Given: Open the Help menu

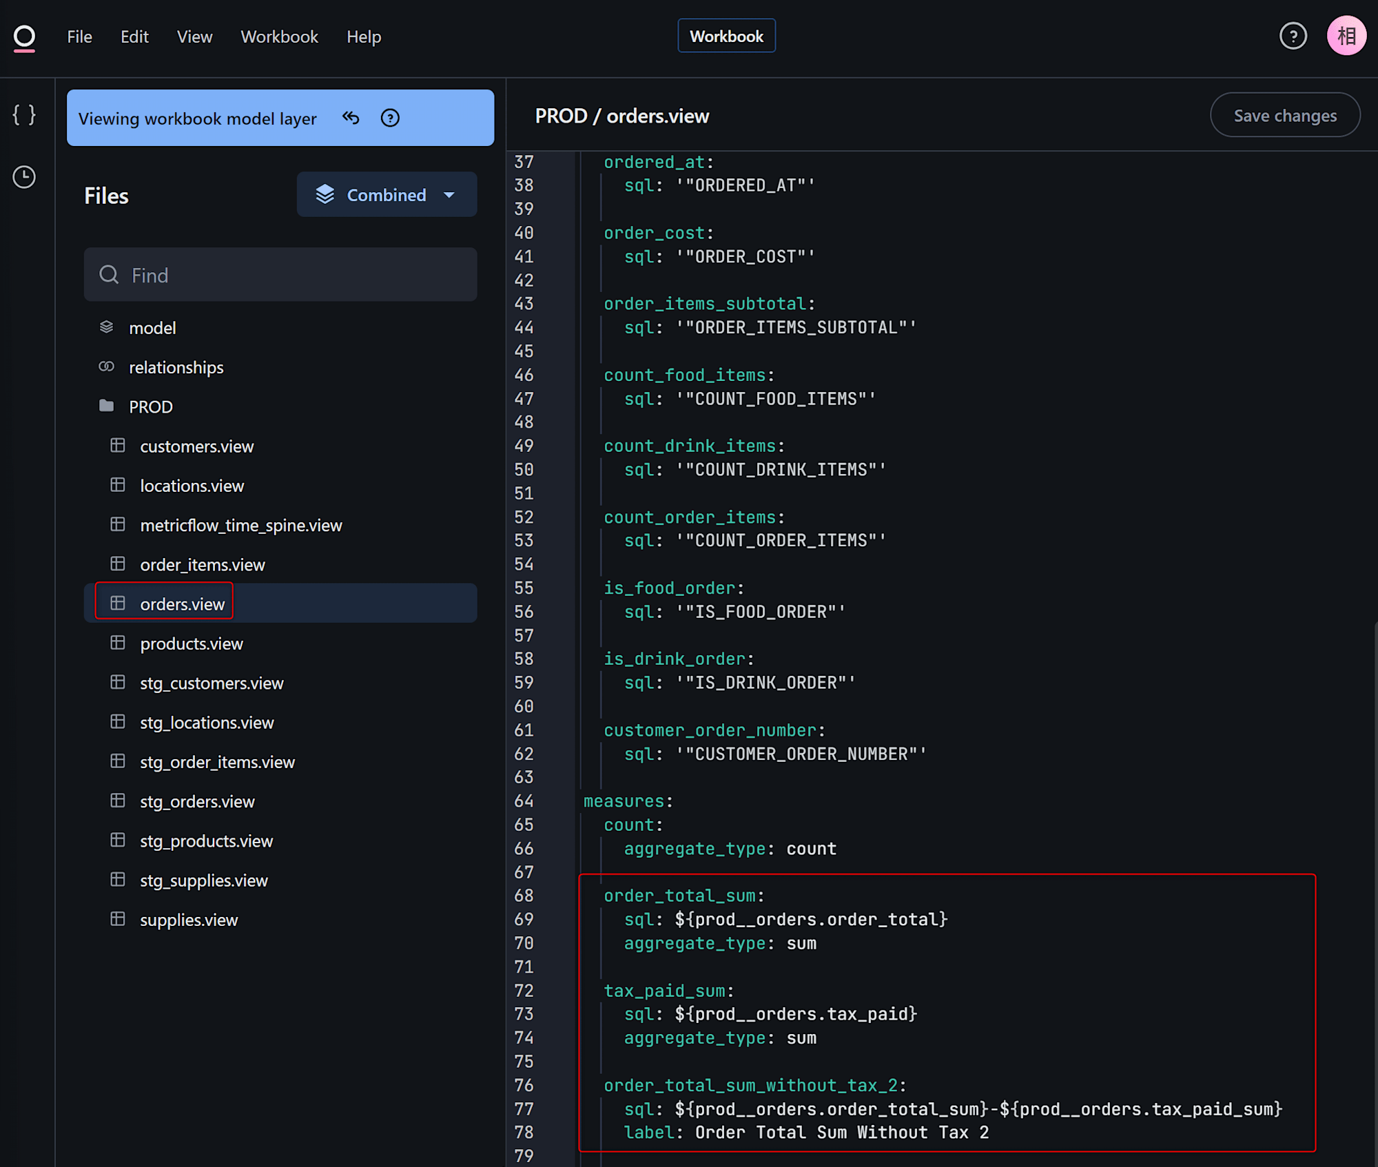Looking at the screenshot, I should [364, 37].
